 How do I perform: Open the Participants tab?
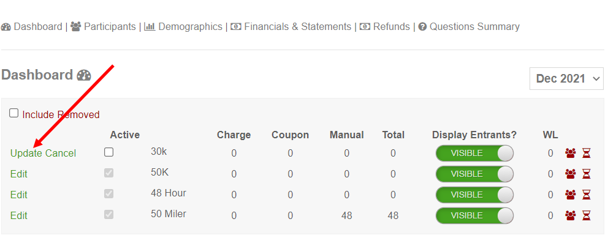click(103, 27)
